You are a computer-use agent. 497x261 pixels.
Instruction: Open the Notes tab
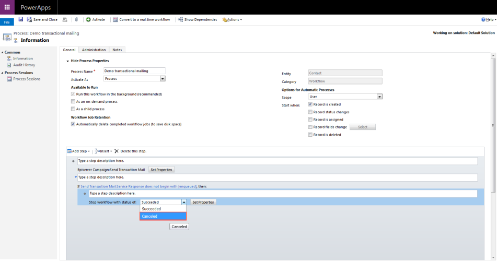click(x=117, y=50)
